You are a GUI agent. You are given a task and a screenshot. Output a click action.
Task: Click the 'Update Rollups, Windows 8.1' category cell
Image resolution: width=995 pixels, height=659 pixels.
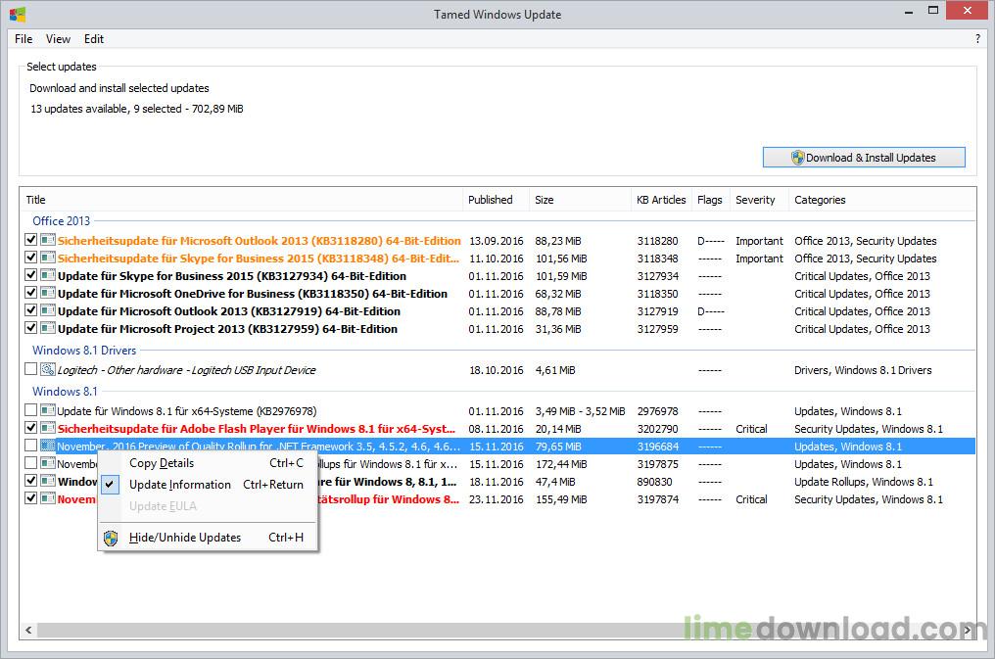[x=864, y=482]
